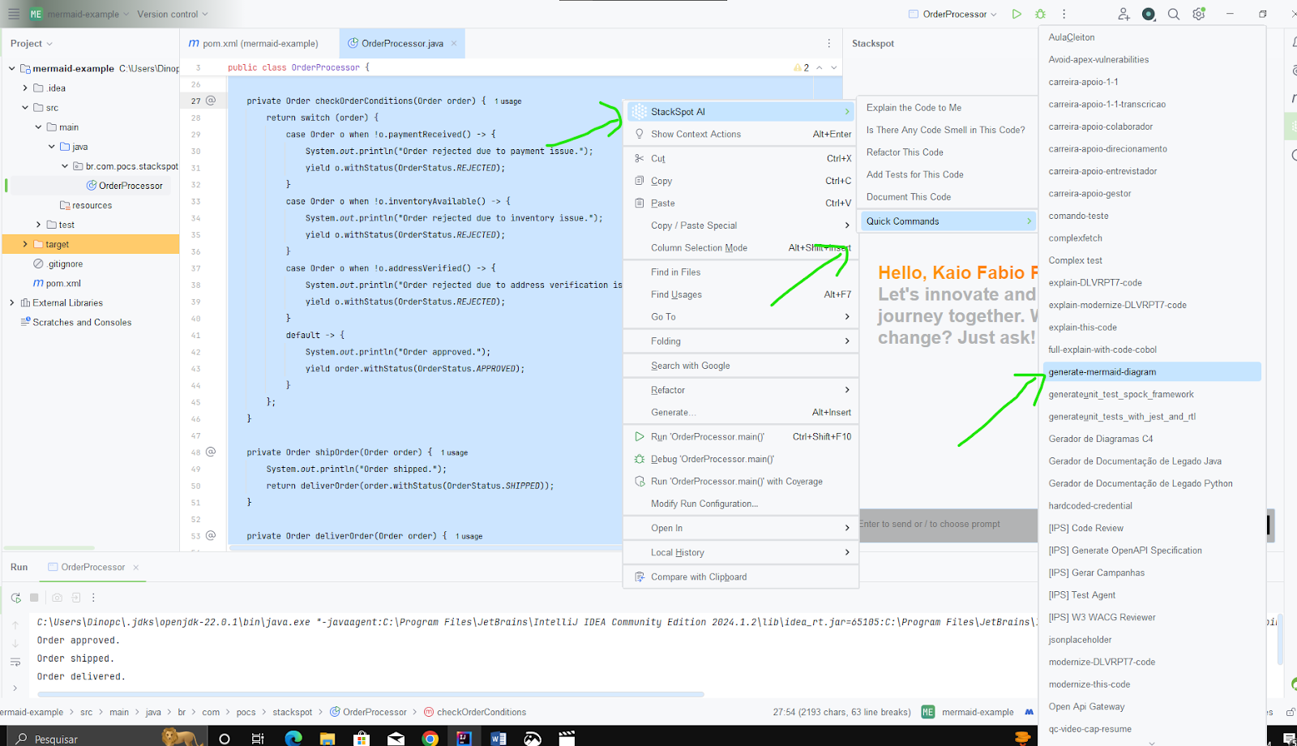Screen dimensions: 1297x746
Task: Open Edge browser from the taskbar
Action: [293, 737]
